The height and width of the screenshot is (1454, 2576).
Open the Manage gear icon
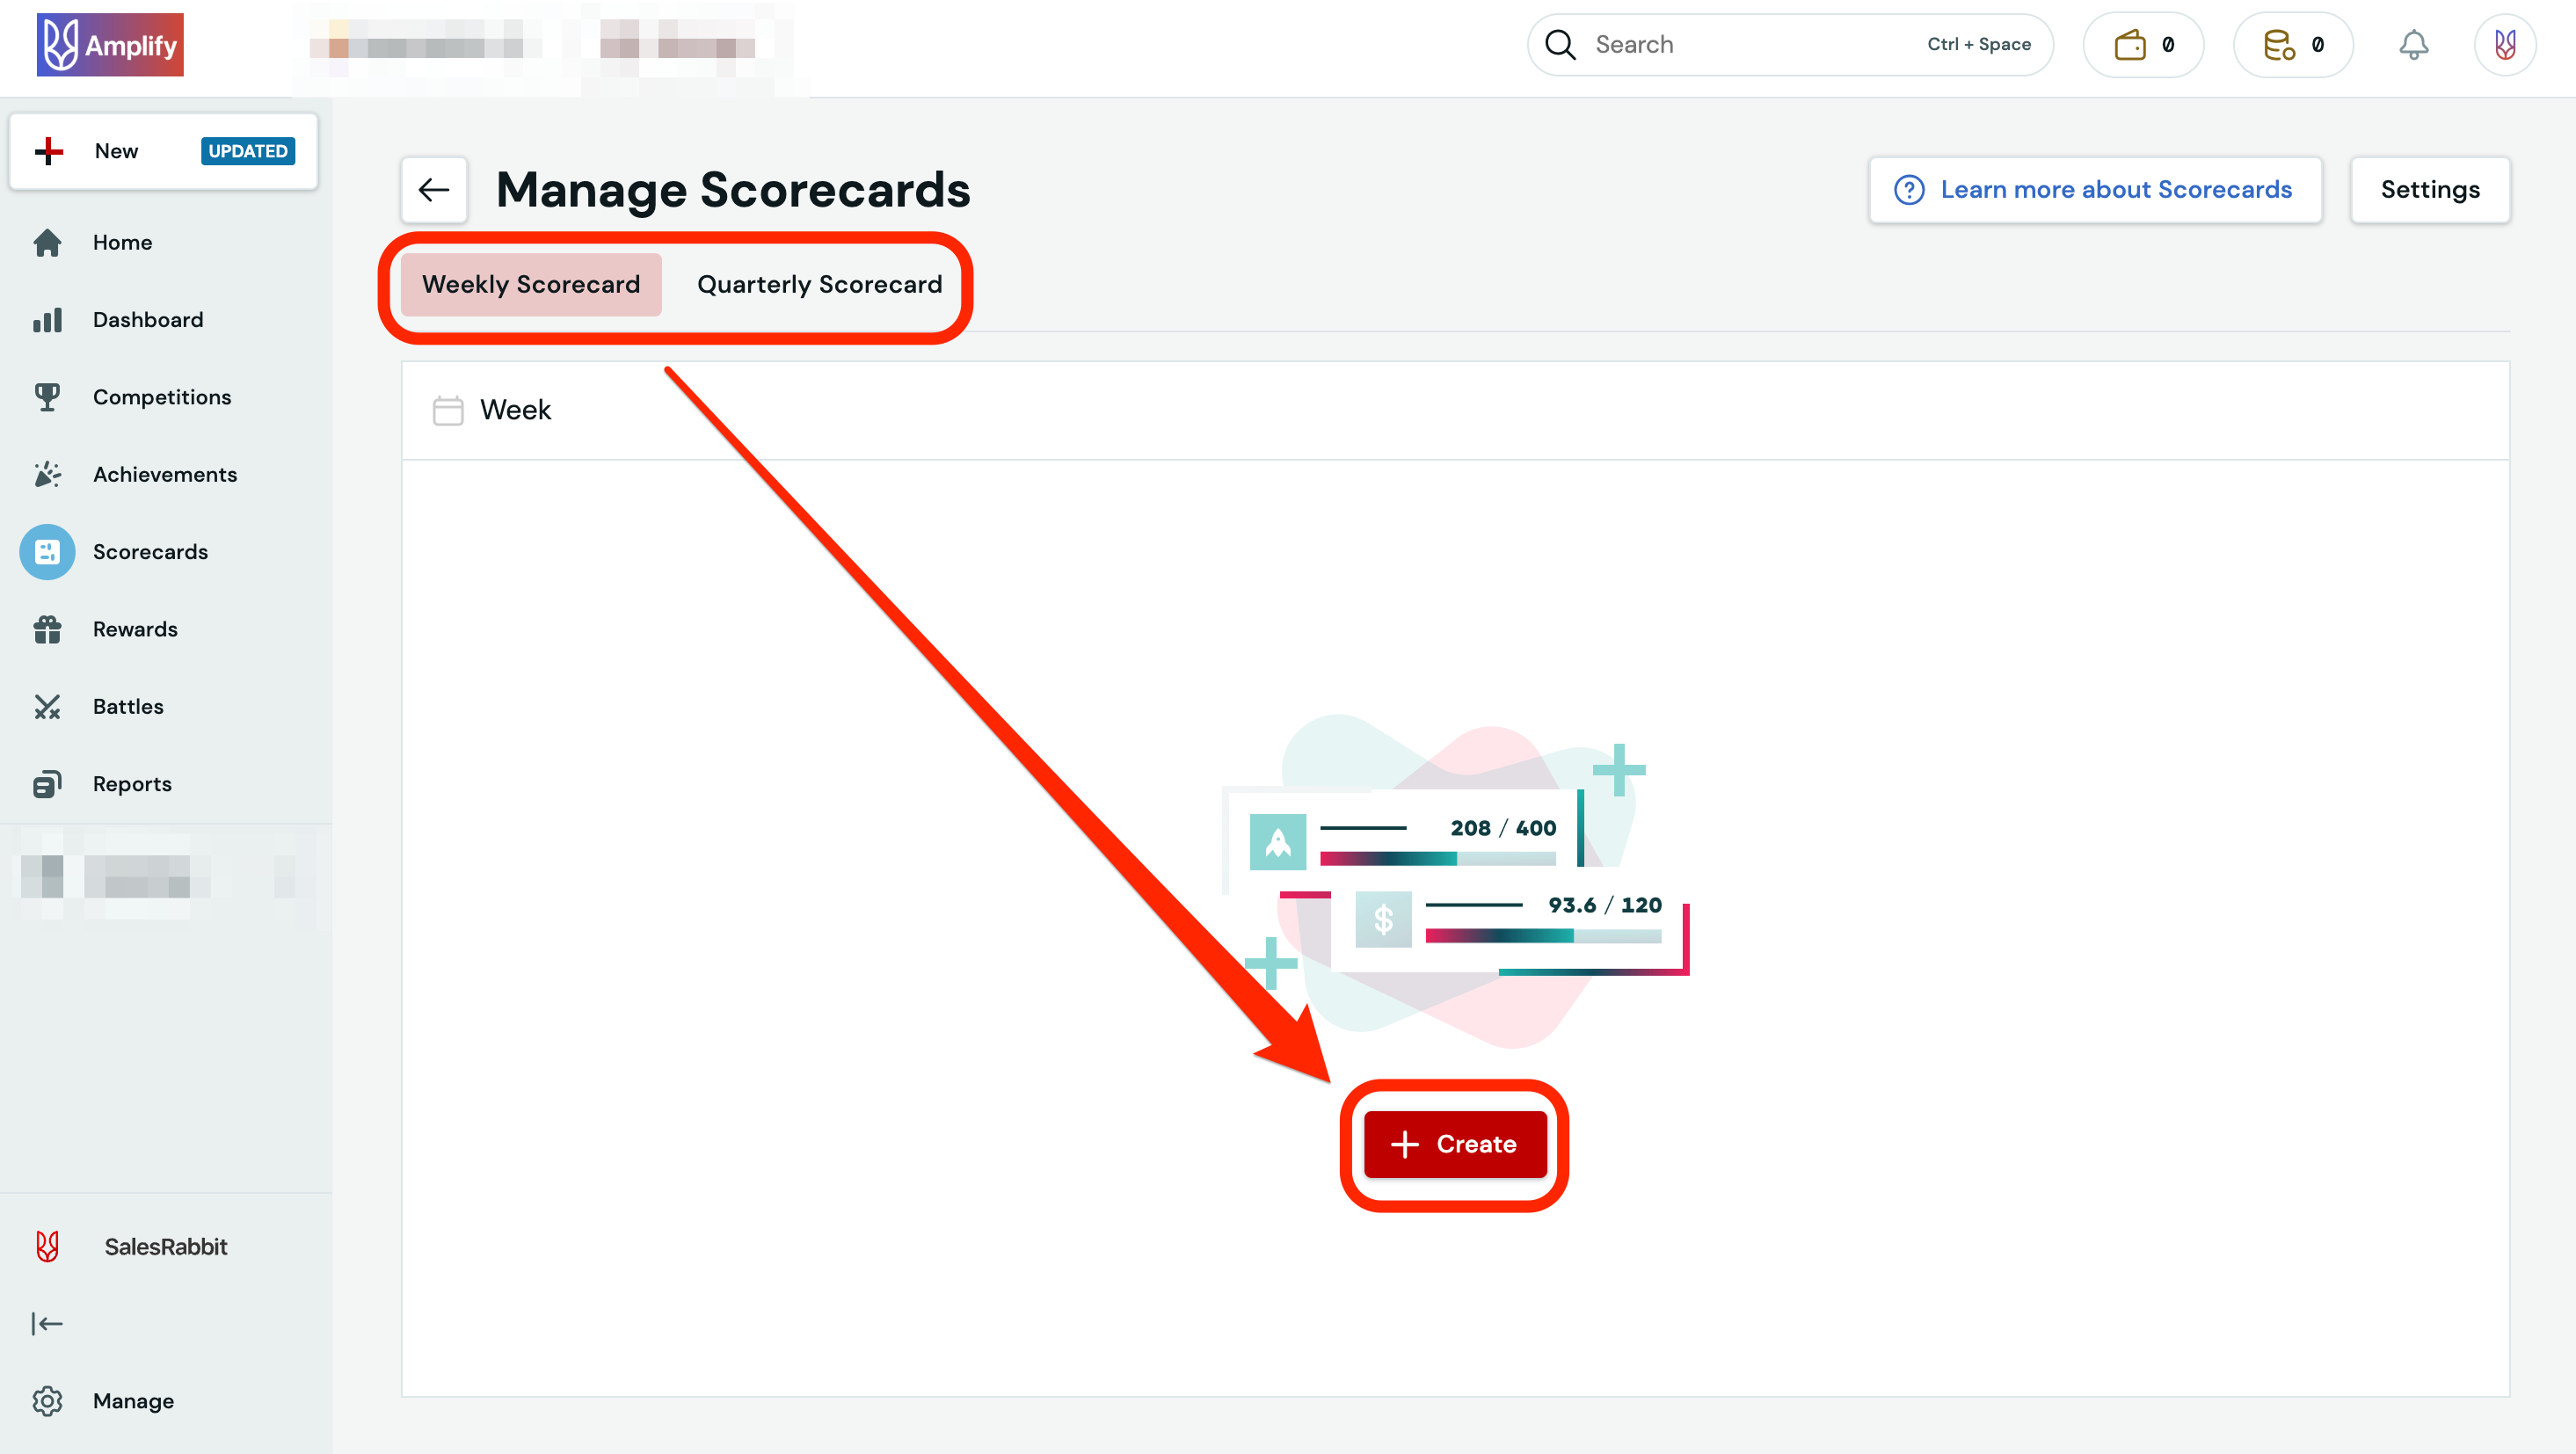tap(47, 1401)
